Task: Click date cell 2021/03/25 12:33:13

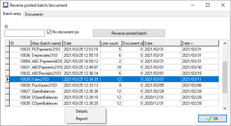Action: tap(82, 85)
